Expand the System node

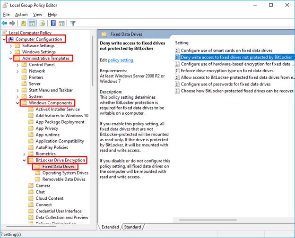(x=17, y=97)
